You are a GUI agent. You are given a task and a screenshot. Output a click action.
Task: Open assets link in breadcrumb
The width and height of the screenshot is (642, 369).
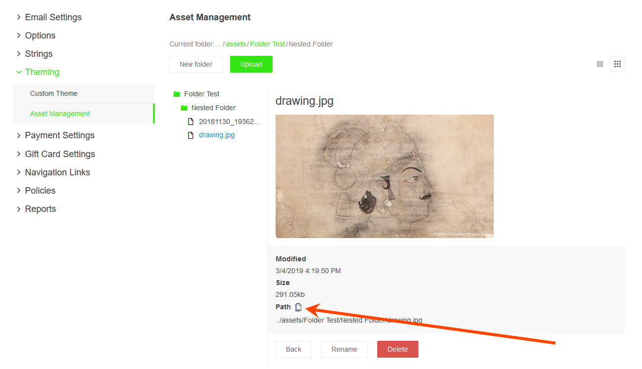pyautogui.click(x=236, y=44)
